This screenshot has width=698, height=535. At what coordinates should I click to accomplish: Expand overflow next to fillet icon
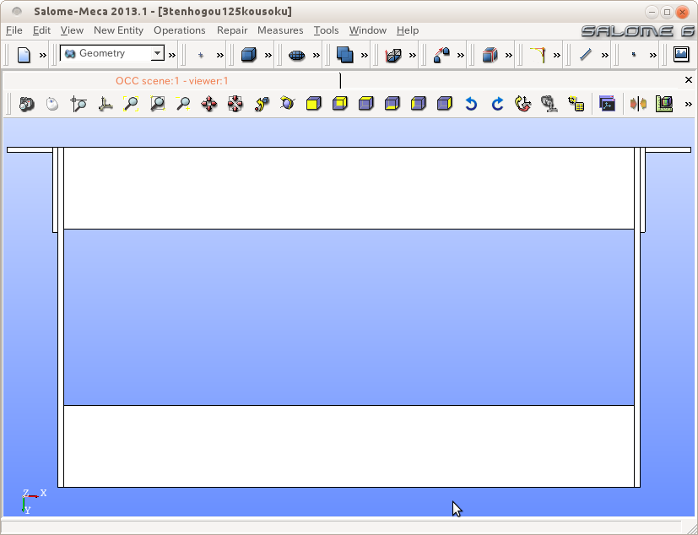[556, 55]
